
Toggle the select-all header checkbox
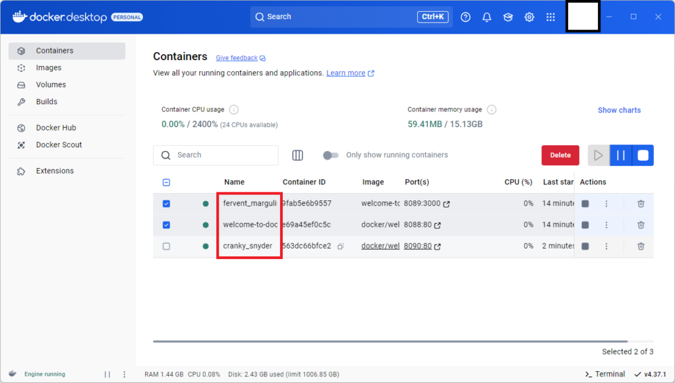pyautogui.click(x=166, y=182)
